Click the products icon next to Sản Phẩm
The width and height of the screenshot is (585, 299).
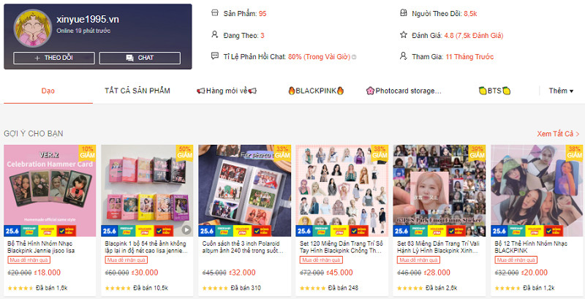coord(214,13)
